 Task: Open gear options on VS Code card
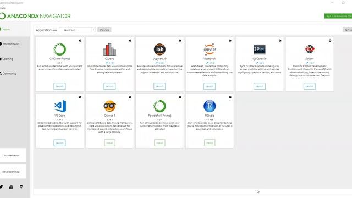[x=80, y=97]
